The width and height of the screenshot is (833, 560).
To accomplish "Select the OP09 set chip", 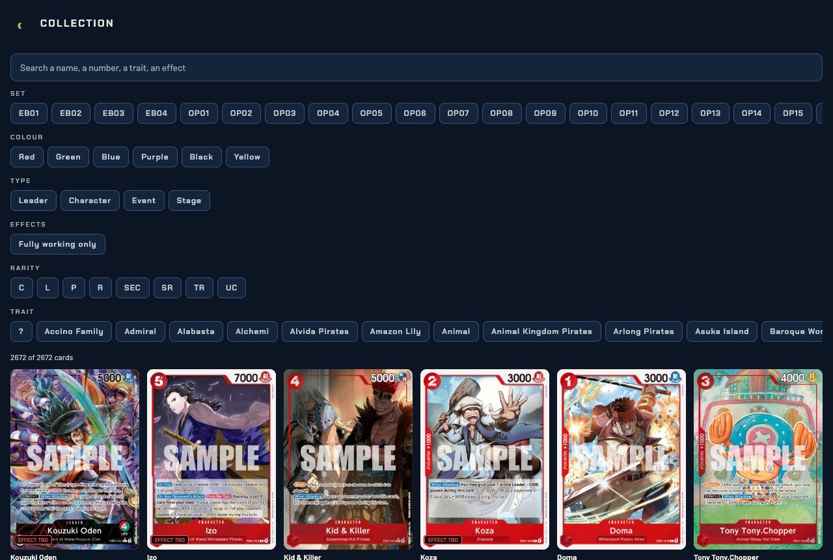I will coord(545,113).
